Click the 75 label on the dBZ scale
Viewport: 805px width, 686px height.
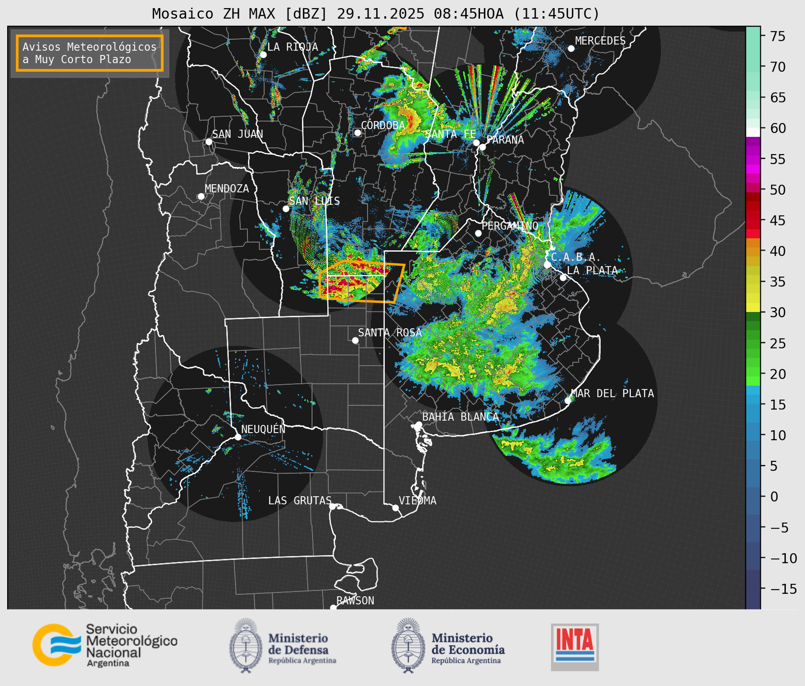pos(777,36)
